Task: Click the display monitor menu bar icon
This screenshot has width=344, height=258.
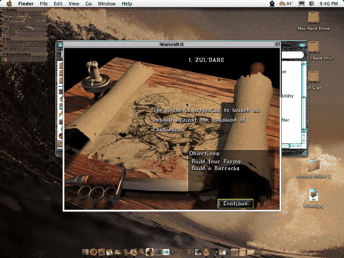Action: [x=302, y=3]
